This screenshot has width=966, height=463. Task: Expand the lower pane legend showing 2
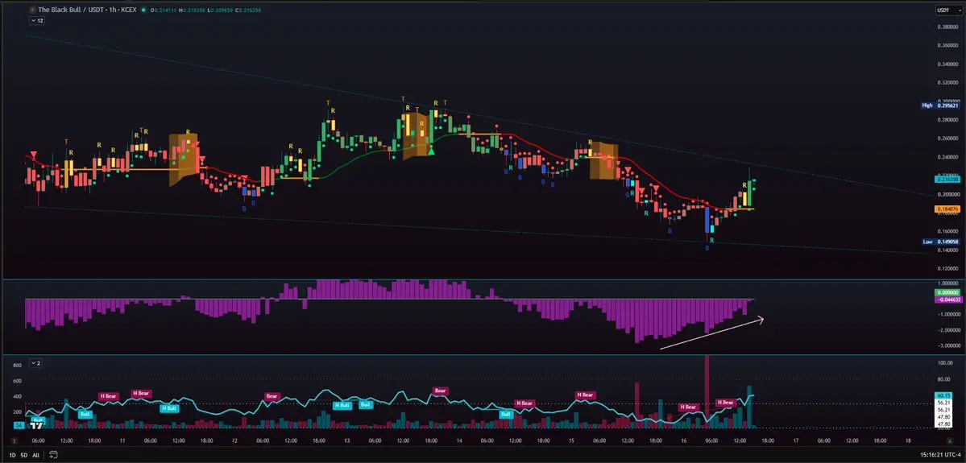point(35,363)
